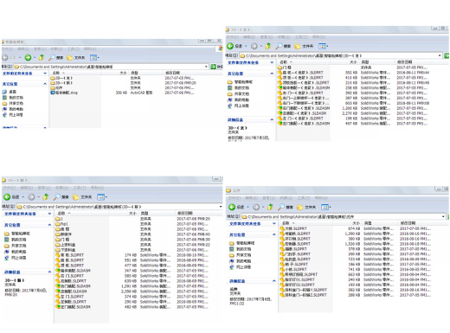Select the 门框 folder in the 3D—(老) window
Screen dimensions: 450x333
[x=285, y=67]
